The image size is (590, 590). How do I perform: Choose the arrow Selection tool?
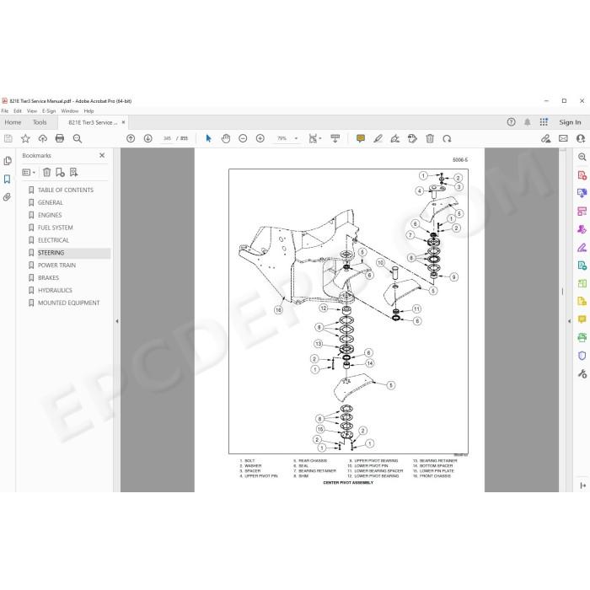(208, 139)
